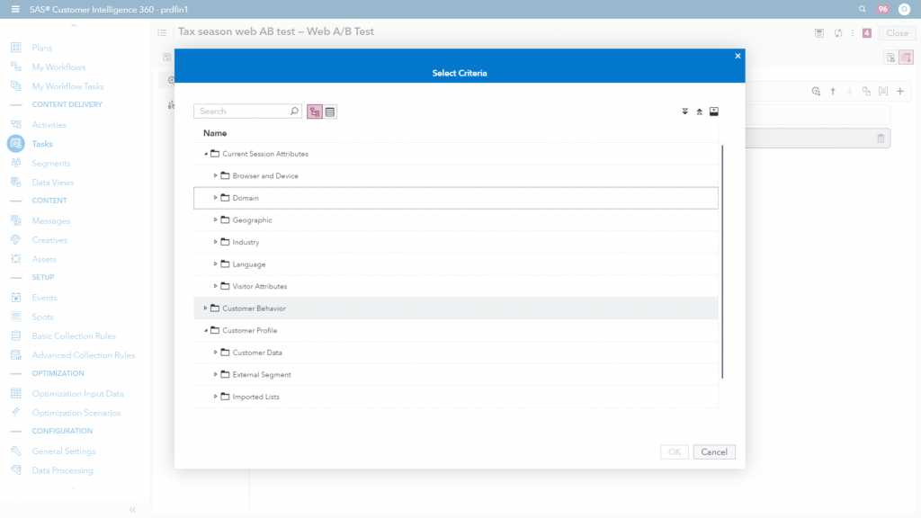
Task: Toggle the details pane icon beside expand-all
Action: 714,111
